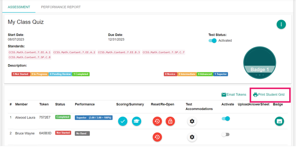Open the three-dot options menu for My Class Quiz
This screenshot has height=148, width=296.
pyautogui.click(x=281, y=25)
